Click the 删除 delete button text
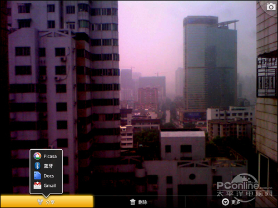The image size is (278, 208). (x=143, y=202)
